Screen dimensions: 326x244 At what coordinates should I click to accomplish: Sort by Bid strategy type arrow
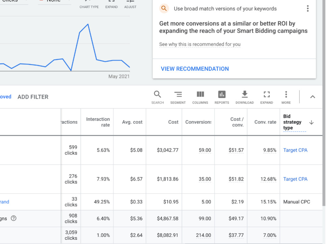(x=311, y=122)
